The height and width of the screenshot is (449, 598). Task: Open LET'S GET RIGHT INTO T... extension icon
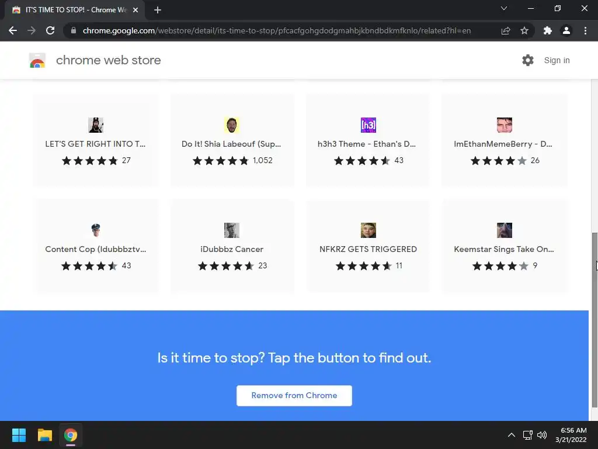point(96,125)
